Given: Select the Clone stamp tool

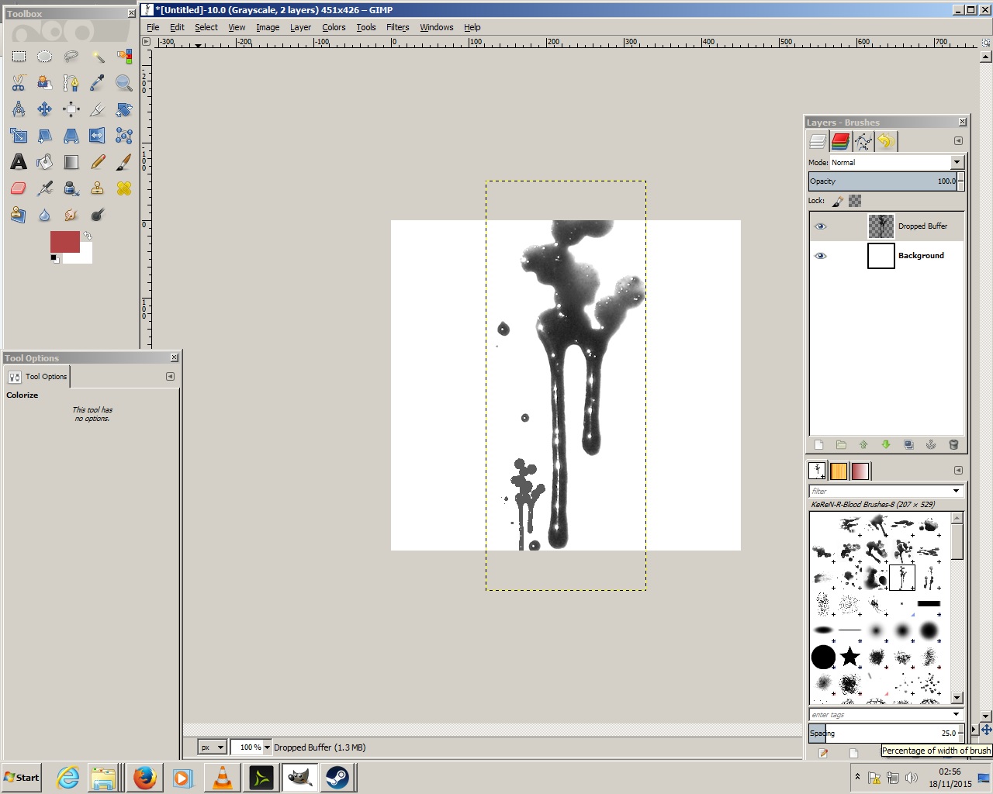Looking at the screenshot, I should 98,188.
